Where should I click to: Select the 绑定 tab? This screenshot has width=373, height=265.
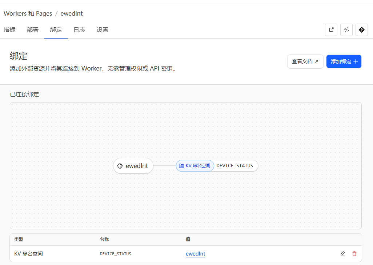click(x=56, y=30)
